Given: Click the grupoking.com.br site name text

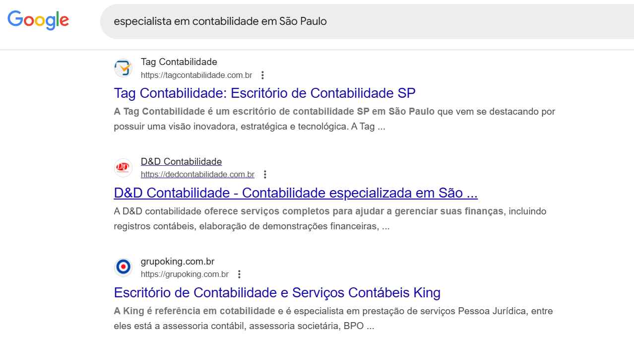Looking at the screenshot, I should point(177,261).
